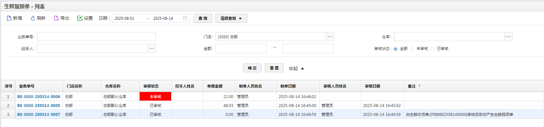Select the 全部 audit status radio
The width and height of the screenshot is (544, 127).
click(x=395, y=49)
